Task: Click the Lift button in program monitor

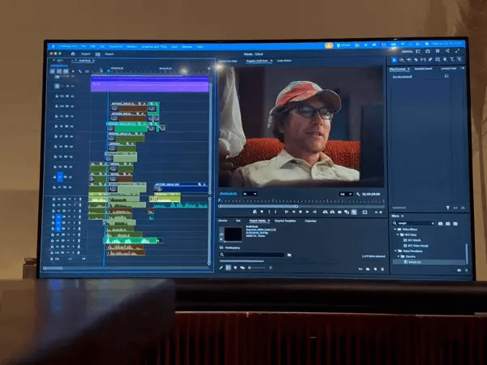Action: 325,212
